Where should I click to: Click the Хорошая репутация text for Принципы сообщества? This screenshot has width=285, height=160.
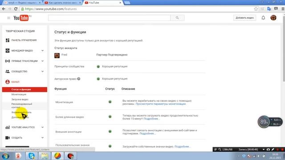pyautogui.click(x=114, y=66)
